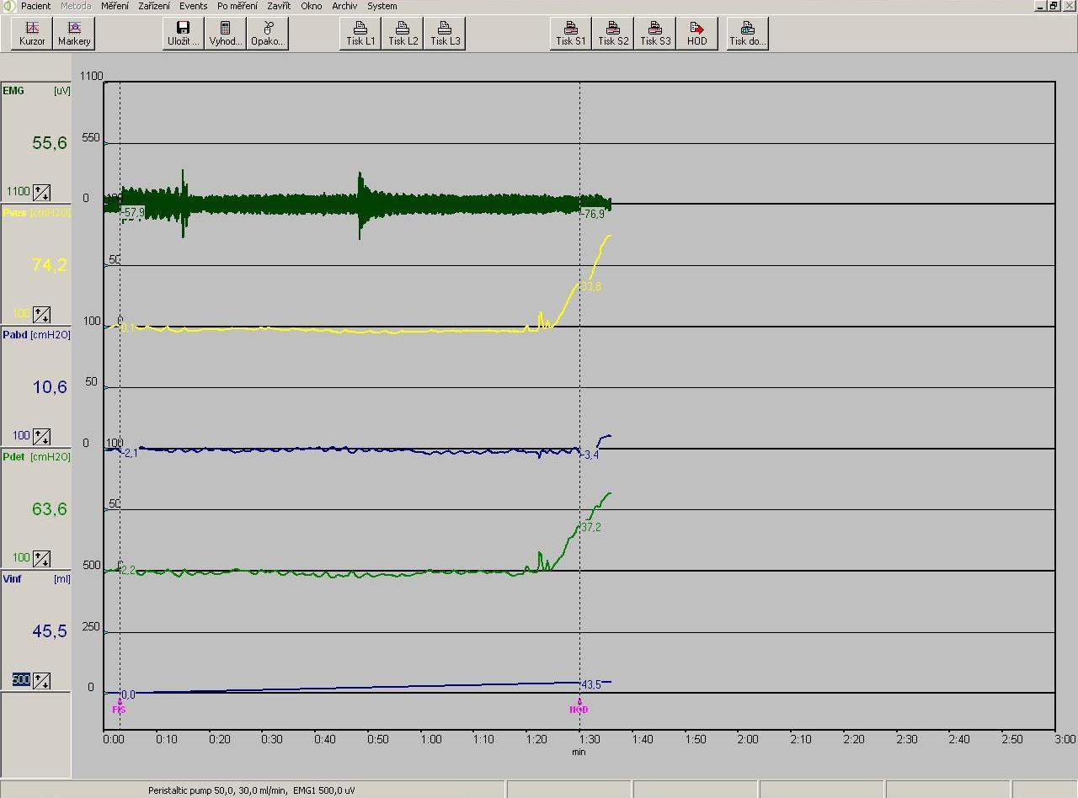The image size is (1078, 798).
Task: Run evaluation with Vyhod... calculator button
Action: point(225,34)
